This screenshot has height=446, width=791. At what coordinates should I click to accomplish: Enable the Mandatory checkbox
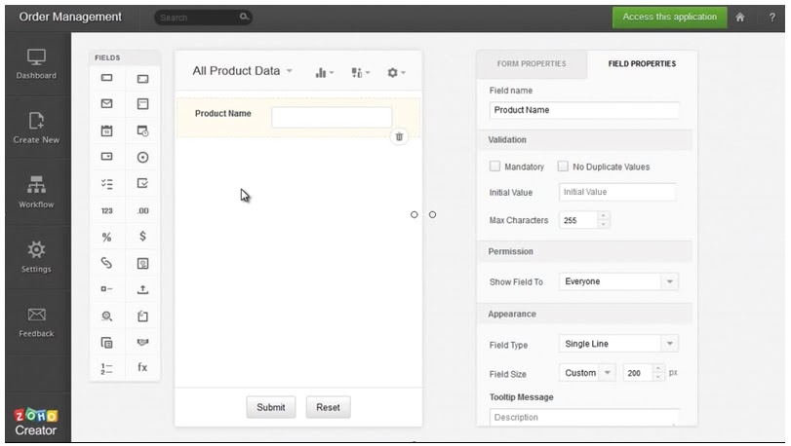(494, 167)
